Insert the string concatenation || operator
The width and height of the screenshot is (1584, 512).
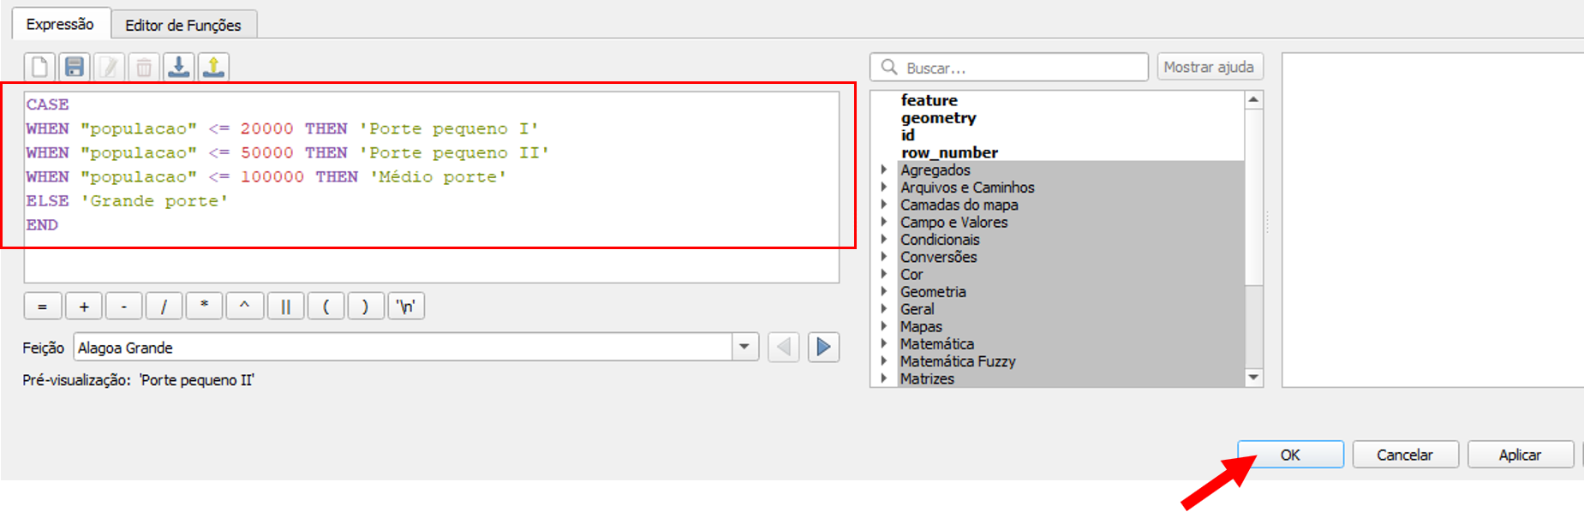point(285,307)
